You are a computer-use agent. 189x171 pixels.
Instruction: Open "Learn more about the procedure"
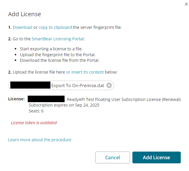tap(40, 140)
